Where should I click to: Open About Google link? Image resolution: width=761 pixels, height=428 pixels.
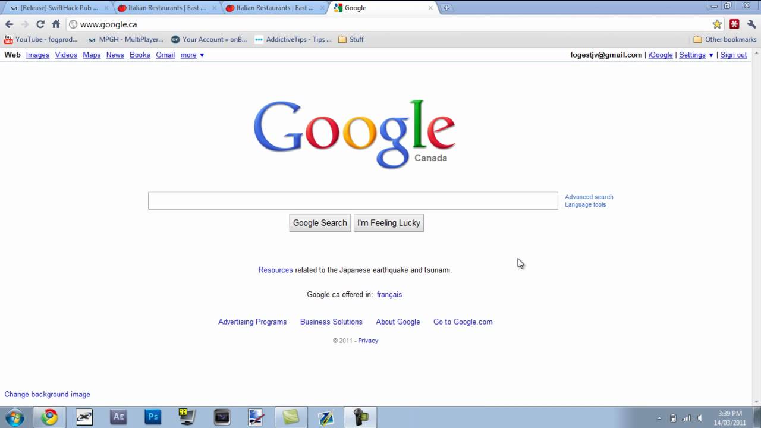click(398, 322)
